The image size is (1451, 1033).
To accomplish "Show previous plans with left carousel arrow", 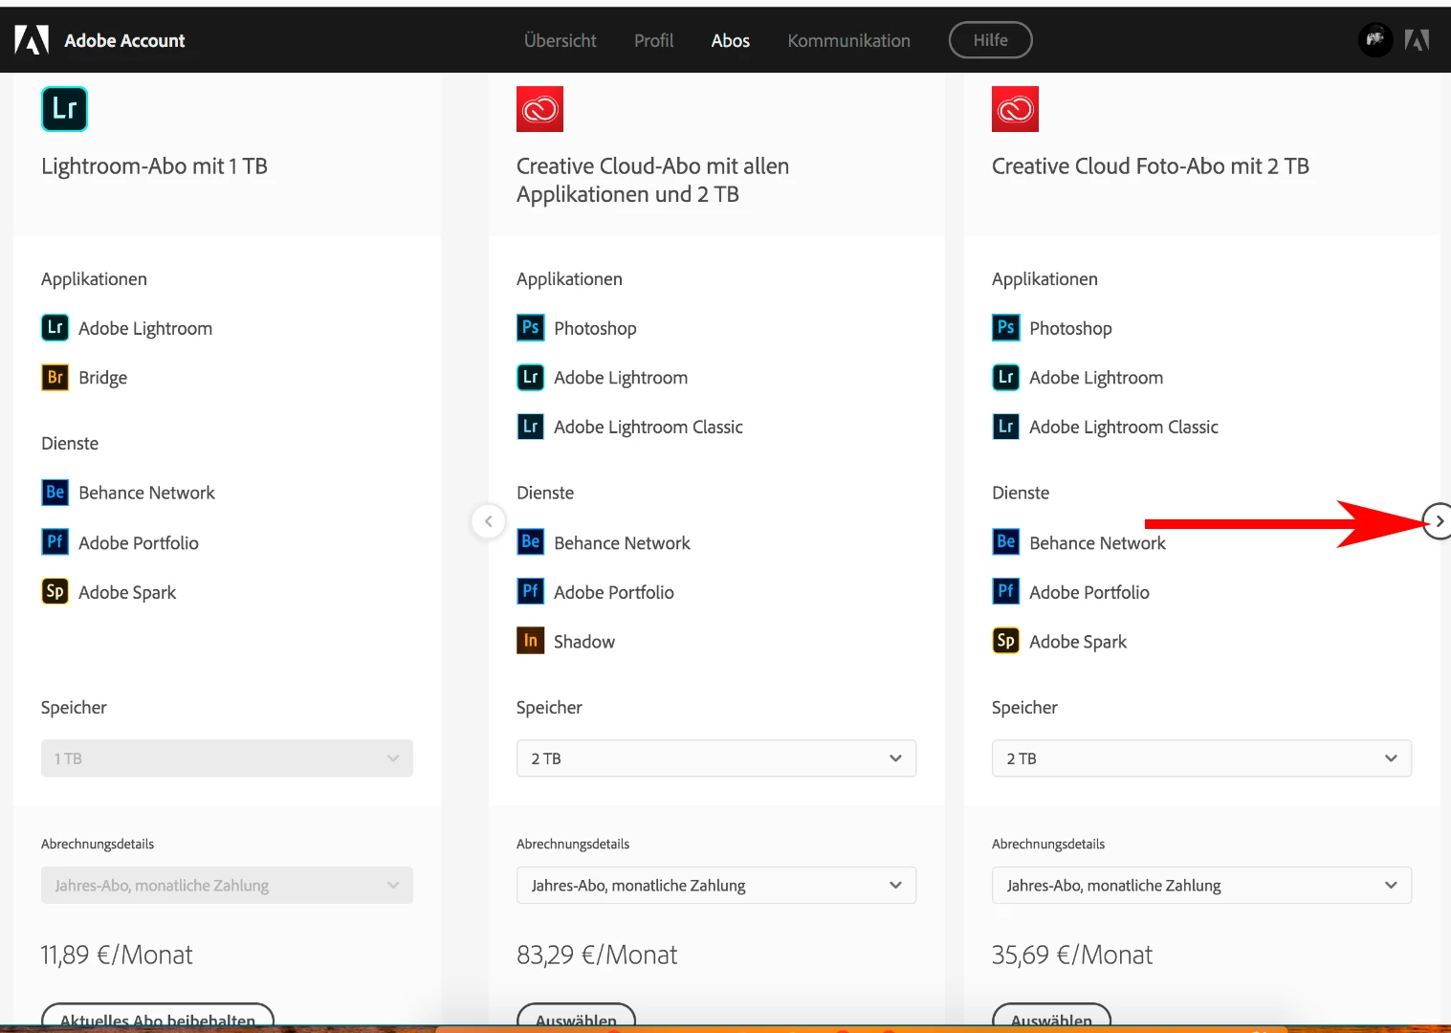I will click(x=489, y=521).
